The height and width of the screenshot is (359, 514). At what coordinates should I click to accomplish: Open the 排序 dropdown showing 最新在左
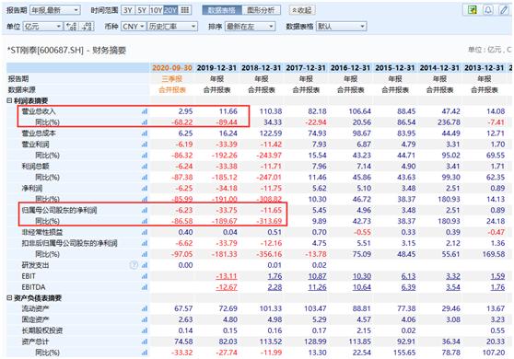(x=250, y=27)
